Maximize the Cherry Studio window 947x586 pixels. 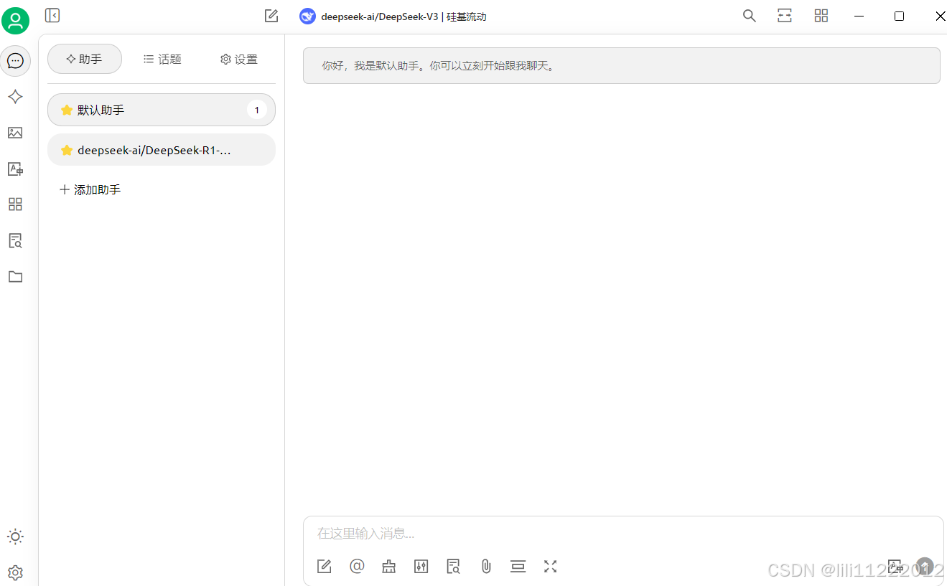pos(899,16)
